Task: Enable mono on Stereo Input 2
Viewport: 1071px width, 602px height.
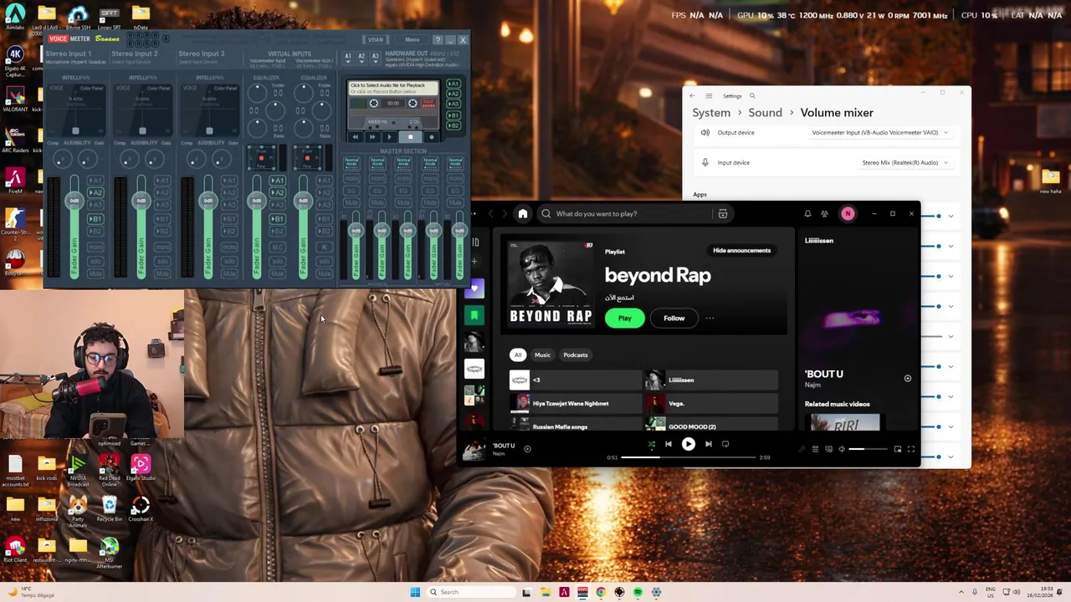Action: [x=162, y=247]
